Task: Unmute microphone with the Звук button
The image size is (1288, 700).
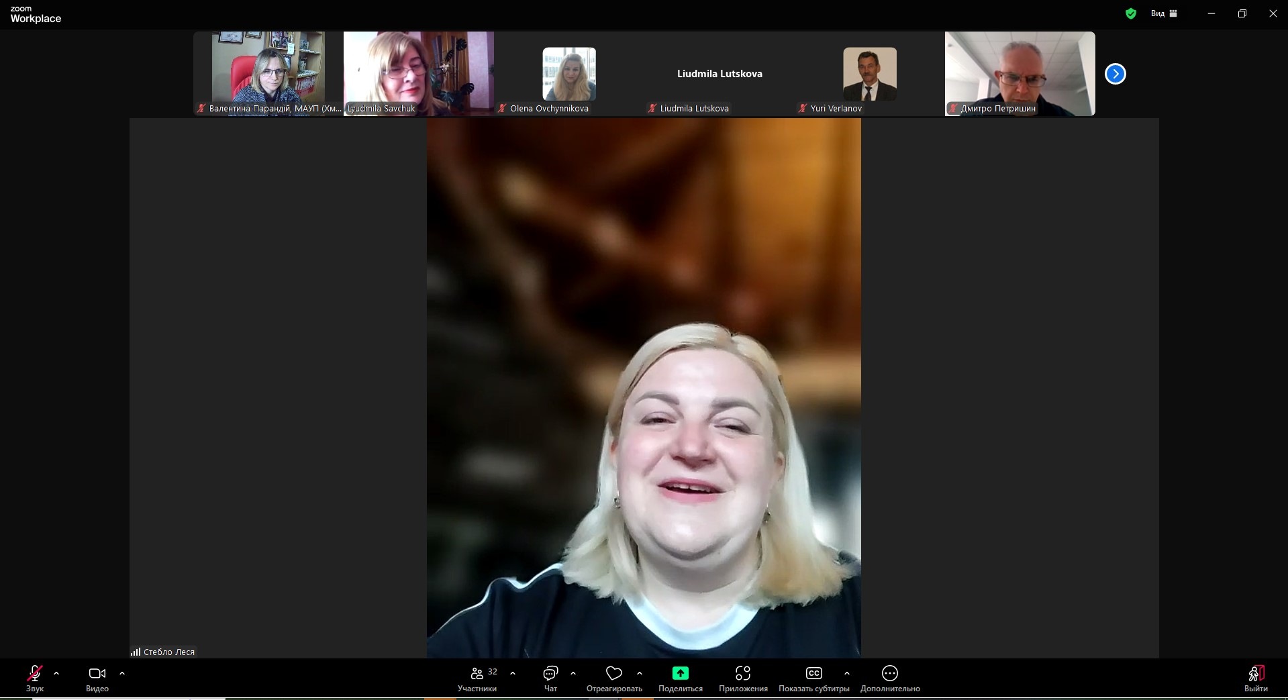Action: (x=35, y=678)
